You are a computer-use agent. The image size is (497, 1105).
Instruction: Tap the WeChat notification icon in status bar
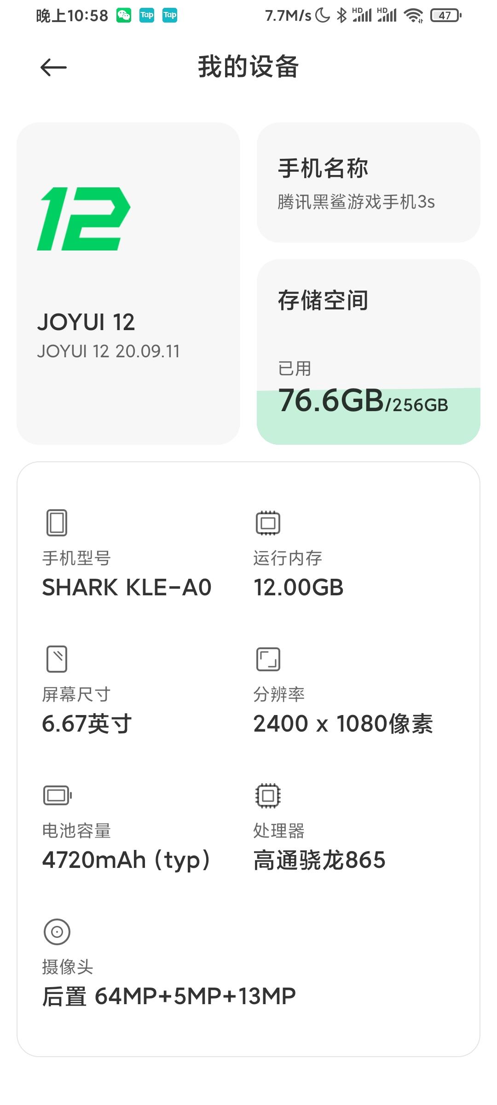click(123, 16)
